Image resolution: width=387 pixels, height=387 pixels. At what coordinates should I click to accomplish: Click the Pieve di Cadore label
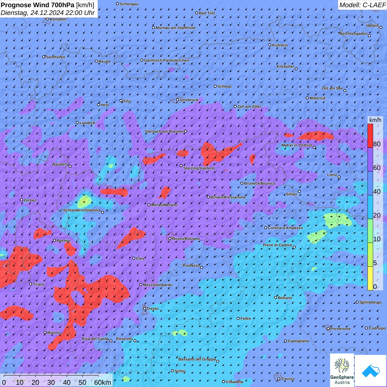point(278,245)
